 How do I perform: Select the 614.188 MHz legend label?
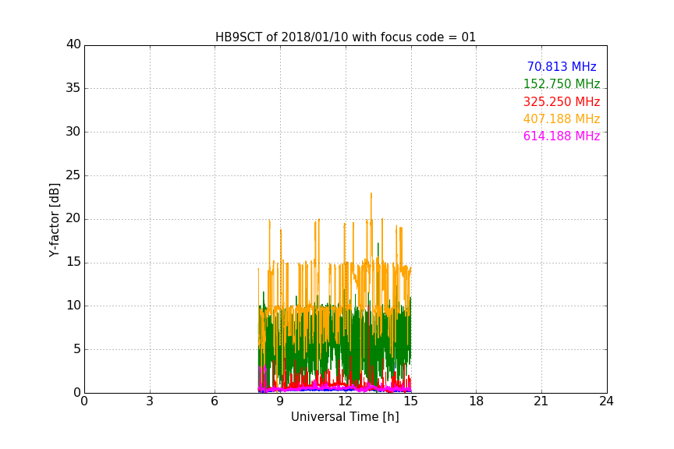pos(562,136)
